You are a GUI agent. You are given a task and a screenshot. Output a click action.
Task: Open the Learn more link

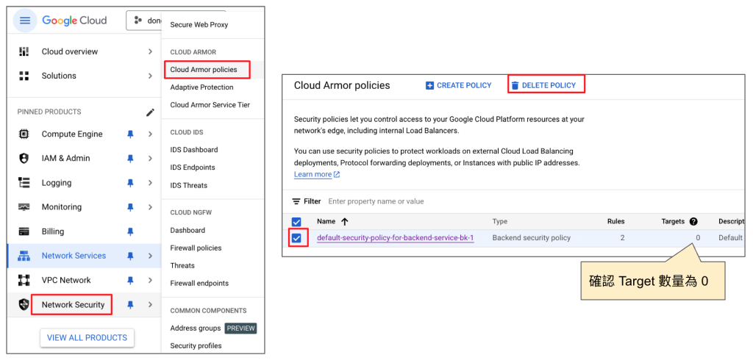317,174
